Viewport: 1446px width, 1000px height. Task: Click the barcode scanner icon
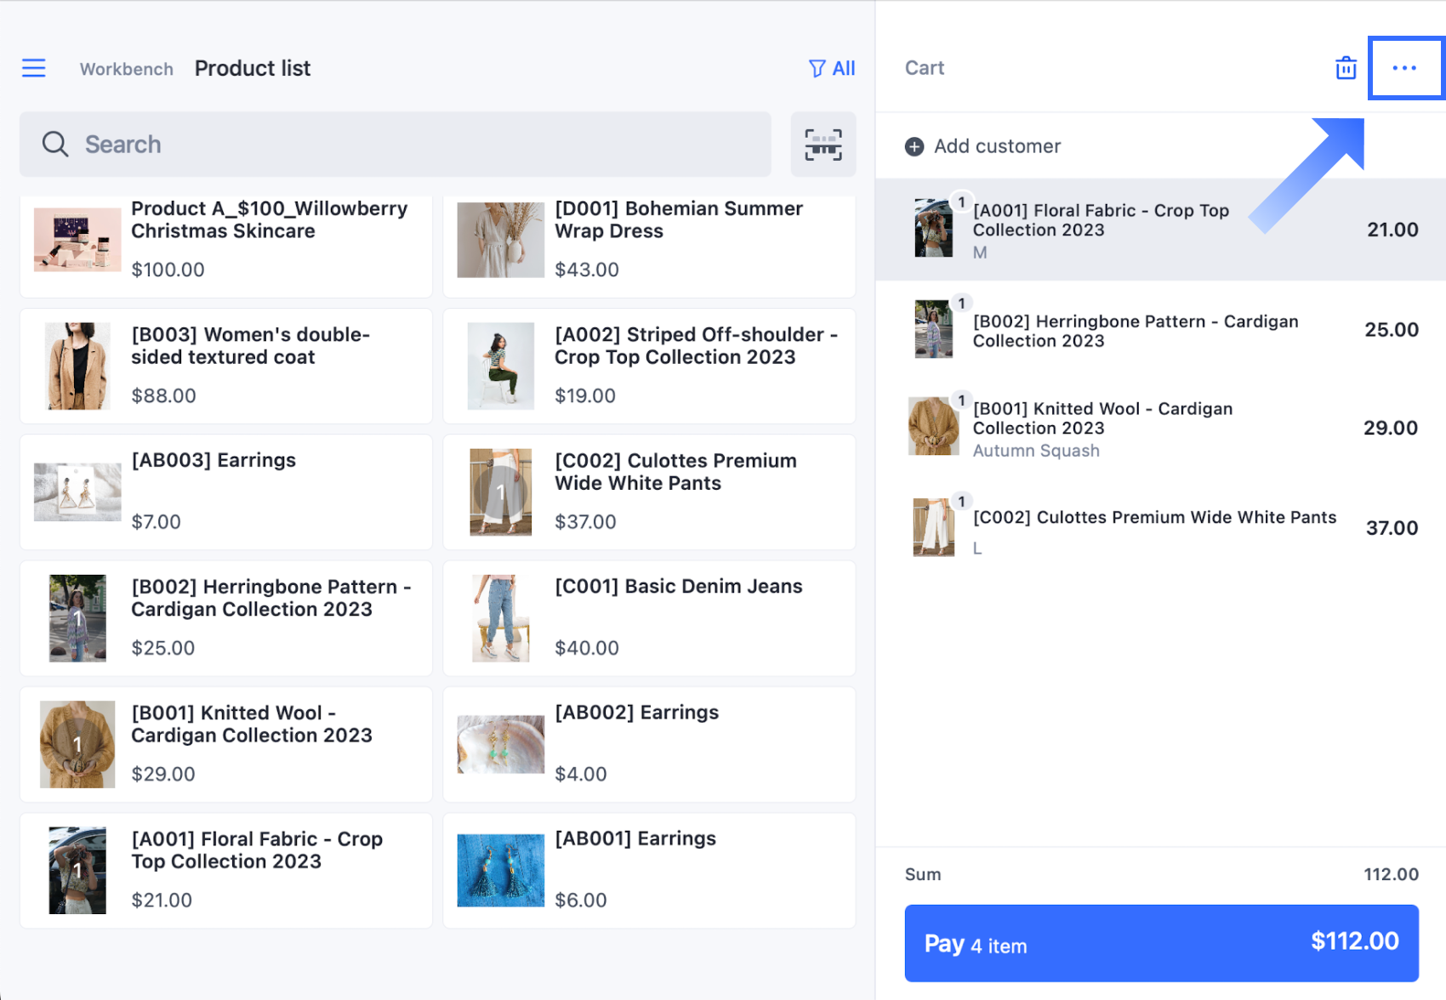[x=823, y=145]
